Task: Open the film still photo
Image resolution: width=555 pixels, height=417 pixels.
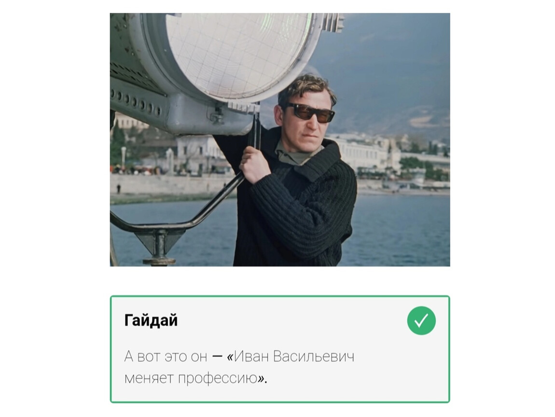Action: click(x=279, y=139)
